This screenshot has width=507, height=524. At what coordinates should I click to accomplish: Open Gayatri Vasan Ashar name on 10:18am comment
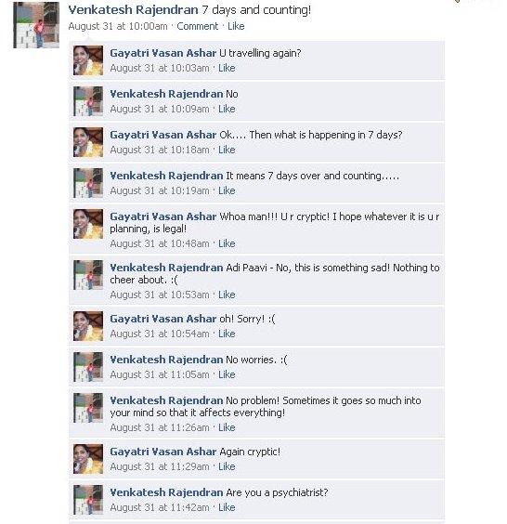pyautogui.click(x=163, y=135)
